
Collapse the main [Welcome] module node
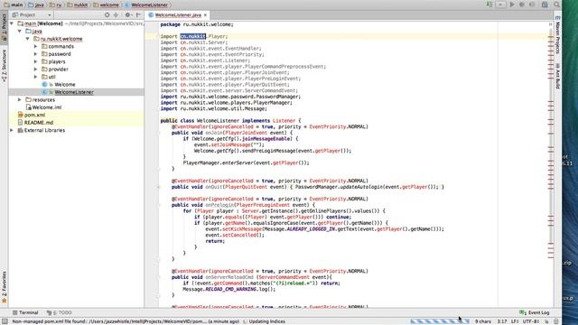click(x=12, y=23)
